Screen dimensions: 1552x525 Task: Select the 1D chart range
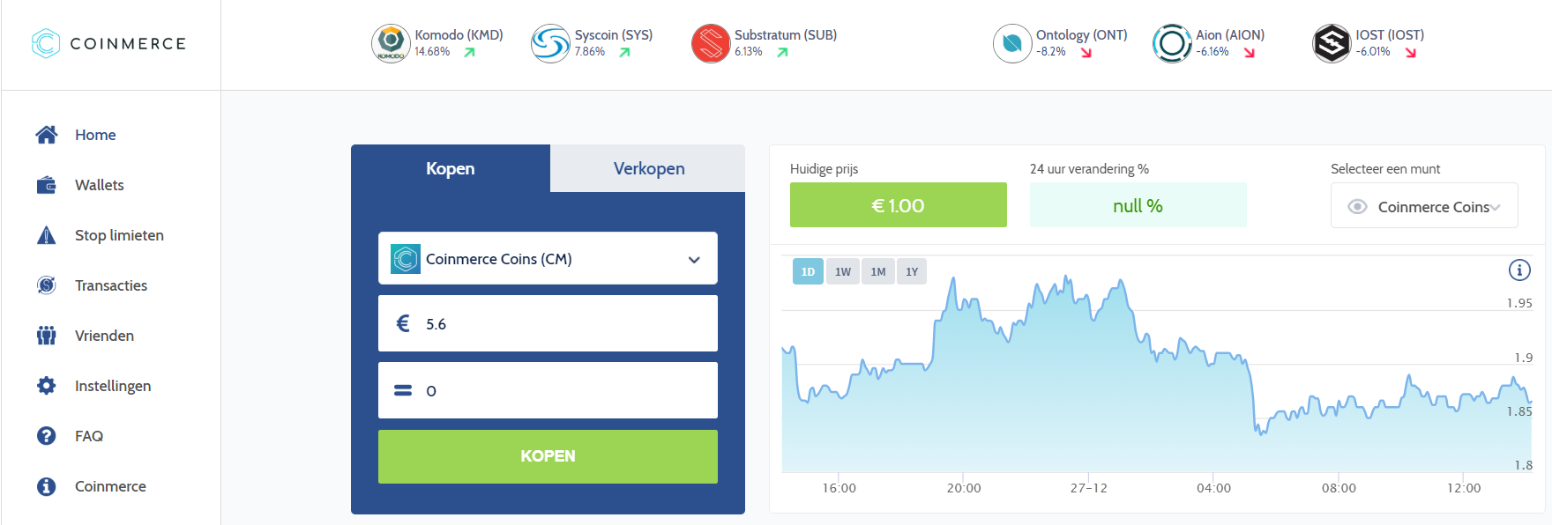click(808, 271)
